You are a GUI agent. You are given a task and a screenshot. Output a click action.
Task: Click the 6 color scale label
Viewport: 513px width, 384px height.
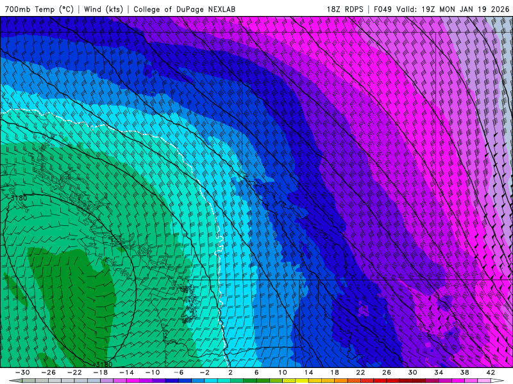pos(256,372)
